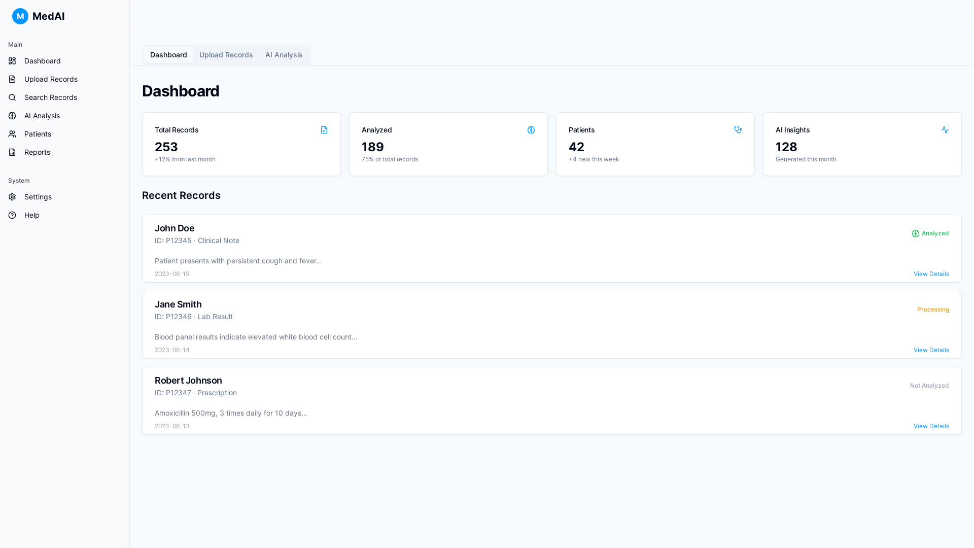Viewport: 974px width, 548px height.
Task: Click '75% of total records' text
Action: pyautogui.click(x=390, y=159)
